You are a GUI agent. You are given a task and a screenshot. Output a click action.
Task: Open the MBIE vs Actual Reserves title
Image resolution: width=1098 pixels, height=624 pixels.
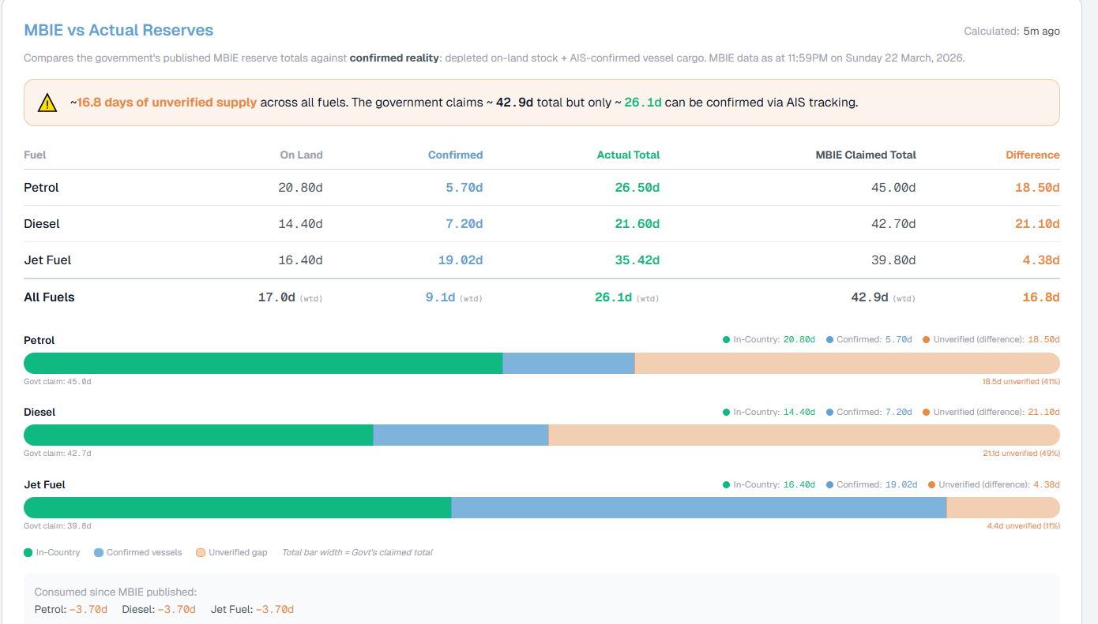pos(118,31)
